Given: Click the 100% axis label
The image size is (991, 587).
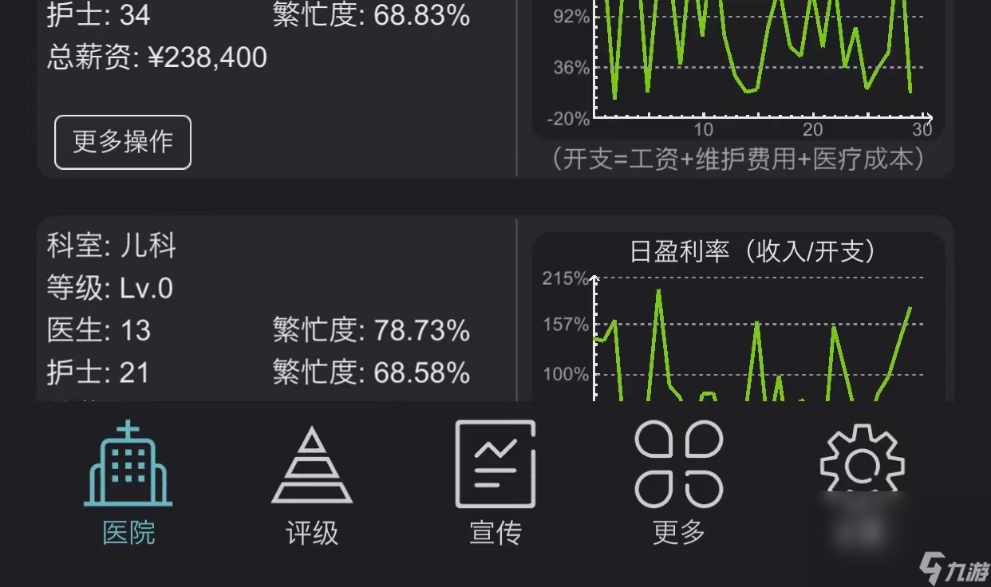Looking at the screenshot, I should [x=566, y=374].
